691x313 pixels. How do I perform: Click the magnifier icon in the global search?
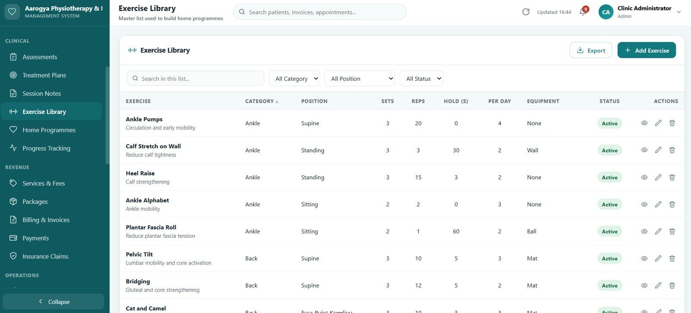242,12
